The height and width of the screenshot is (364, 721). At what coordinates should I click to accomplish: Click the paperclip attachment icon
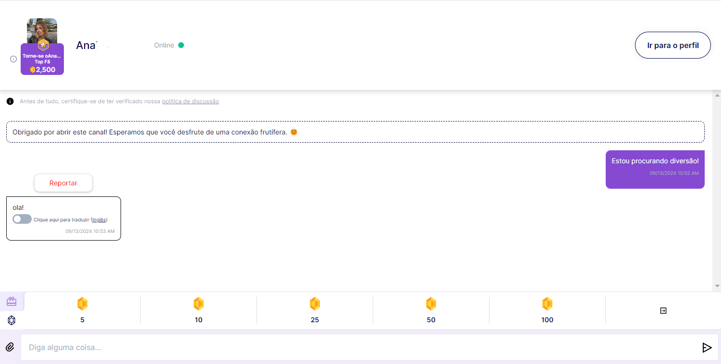click(x=10, y=347)
